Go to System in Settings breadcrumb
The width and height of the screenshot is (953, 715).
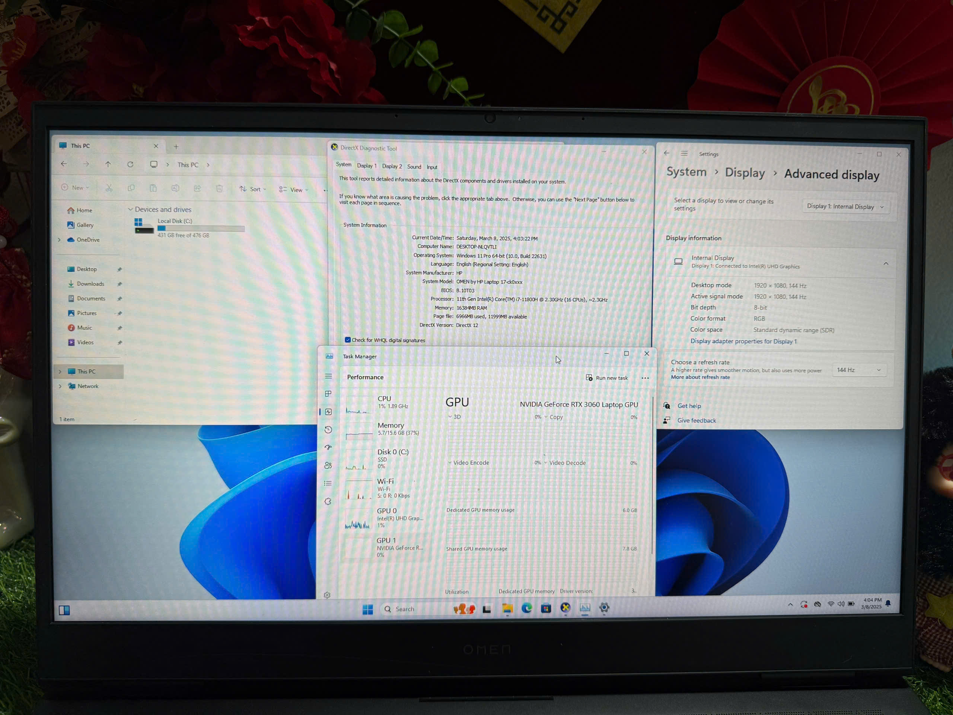(x=686, y=172)
